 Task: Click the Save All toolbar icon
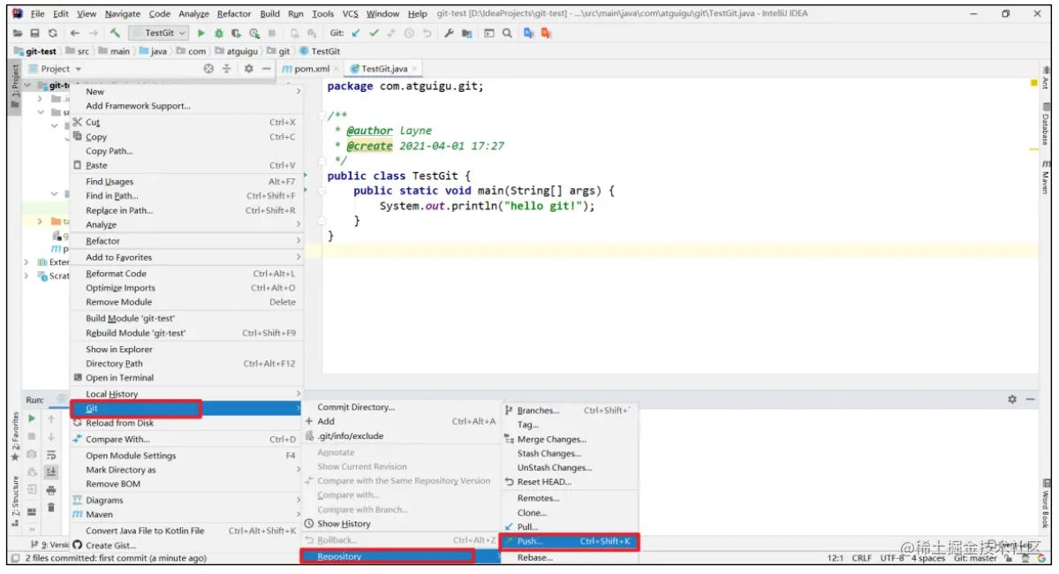[35, 33]
